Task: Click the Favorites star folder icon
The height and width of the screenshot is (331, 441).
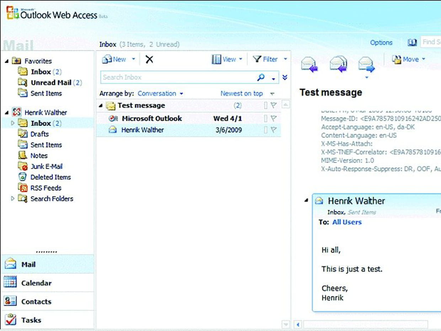Action: 16,61
